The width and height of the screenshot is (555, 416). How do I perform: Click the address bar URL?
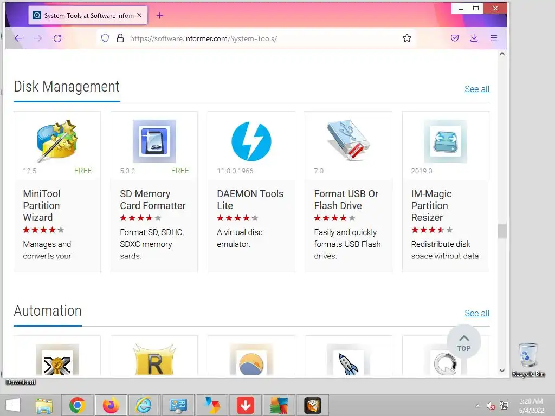[204, 38]
